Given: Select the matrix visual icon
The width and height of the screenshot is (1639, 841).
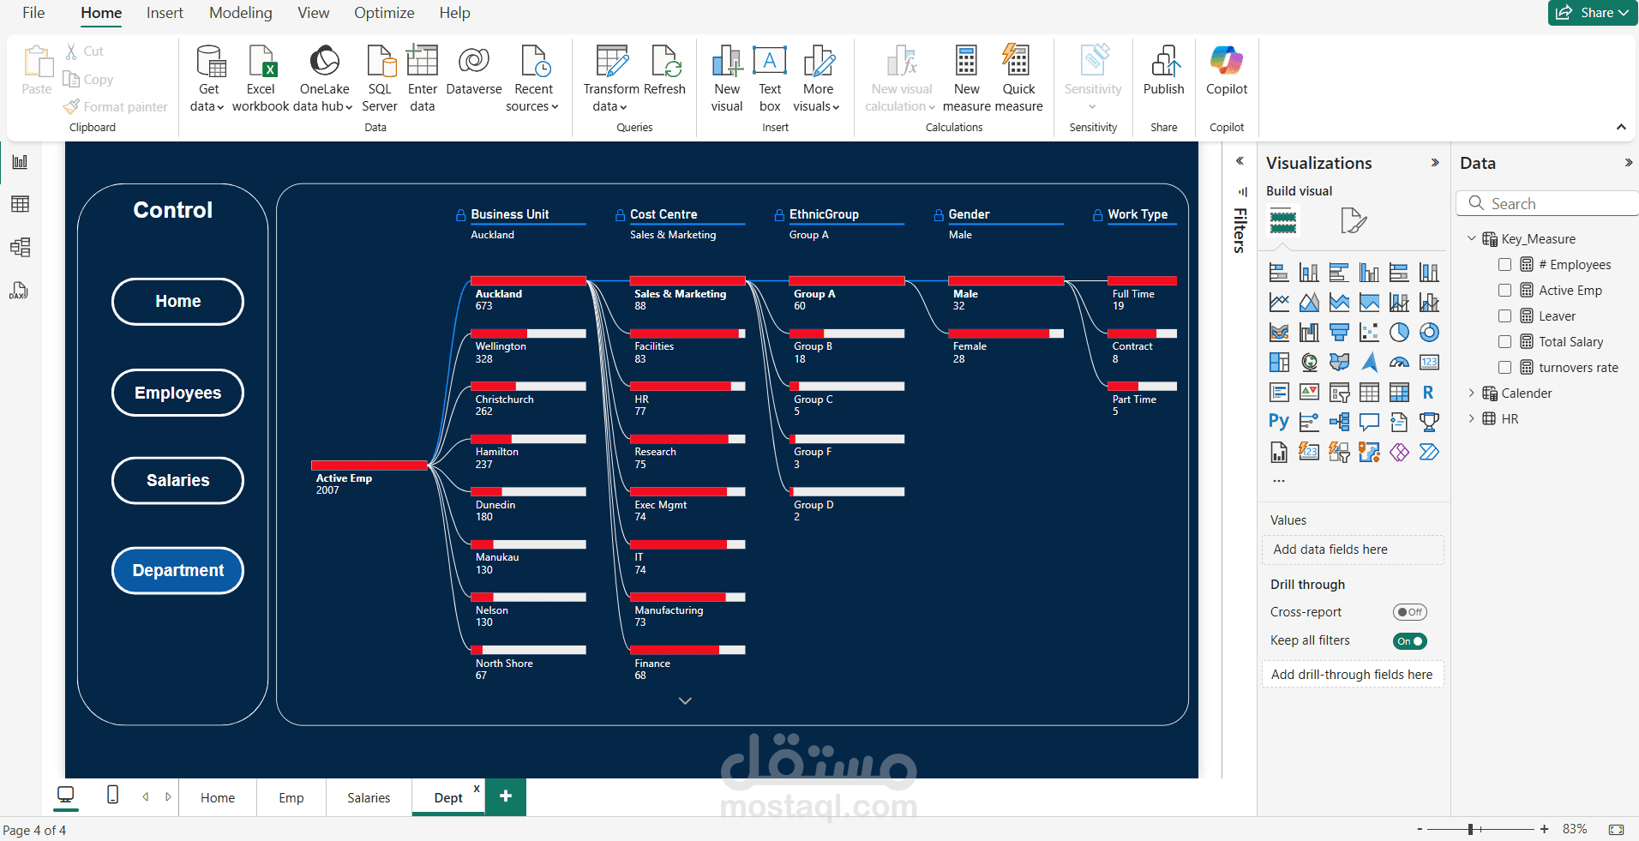Looking at the screenshot, I should [x=1399, y=393].
